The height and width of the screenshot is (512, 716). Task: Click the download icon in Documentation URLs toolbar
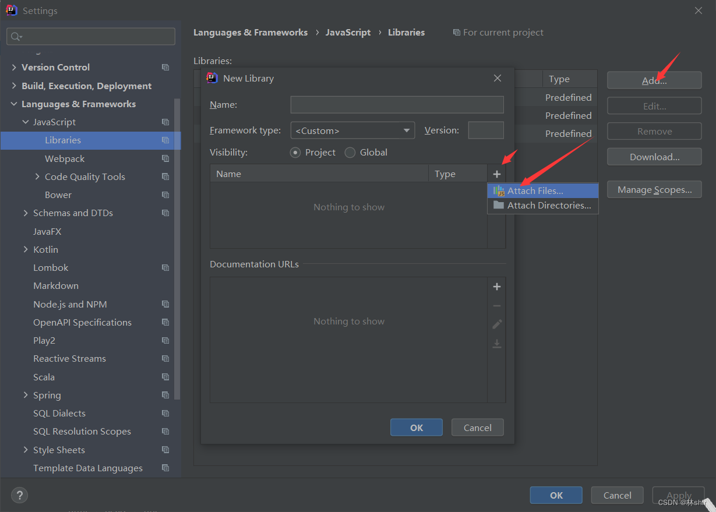[497, 344]
